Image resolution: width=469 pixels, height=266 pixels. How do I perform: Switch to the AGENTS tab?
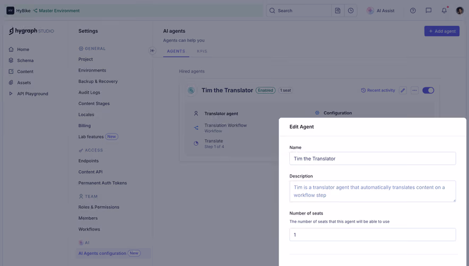(x=176, y=51)
